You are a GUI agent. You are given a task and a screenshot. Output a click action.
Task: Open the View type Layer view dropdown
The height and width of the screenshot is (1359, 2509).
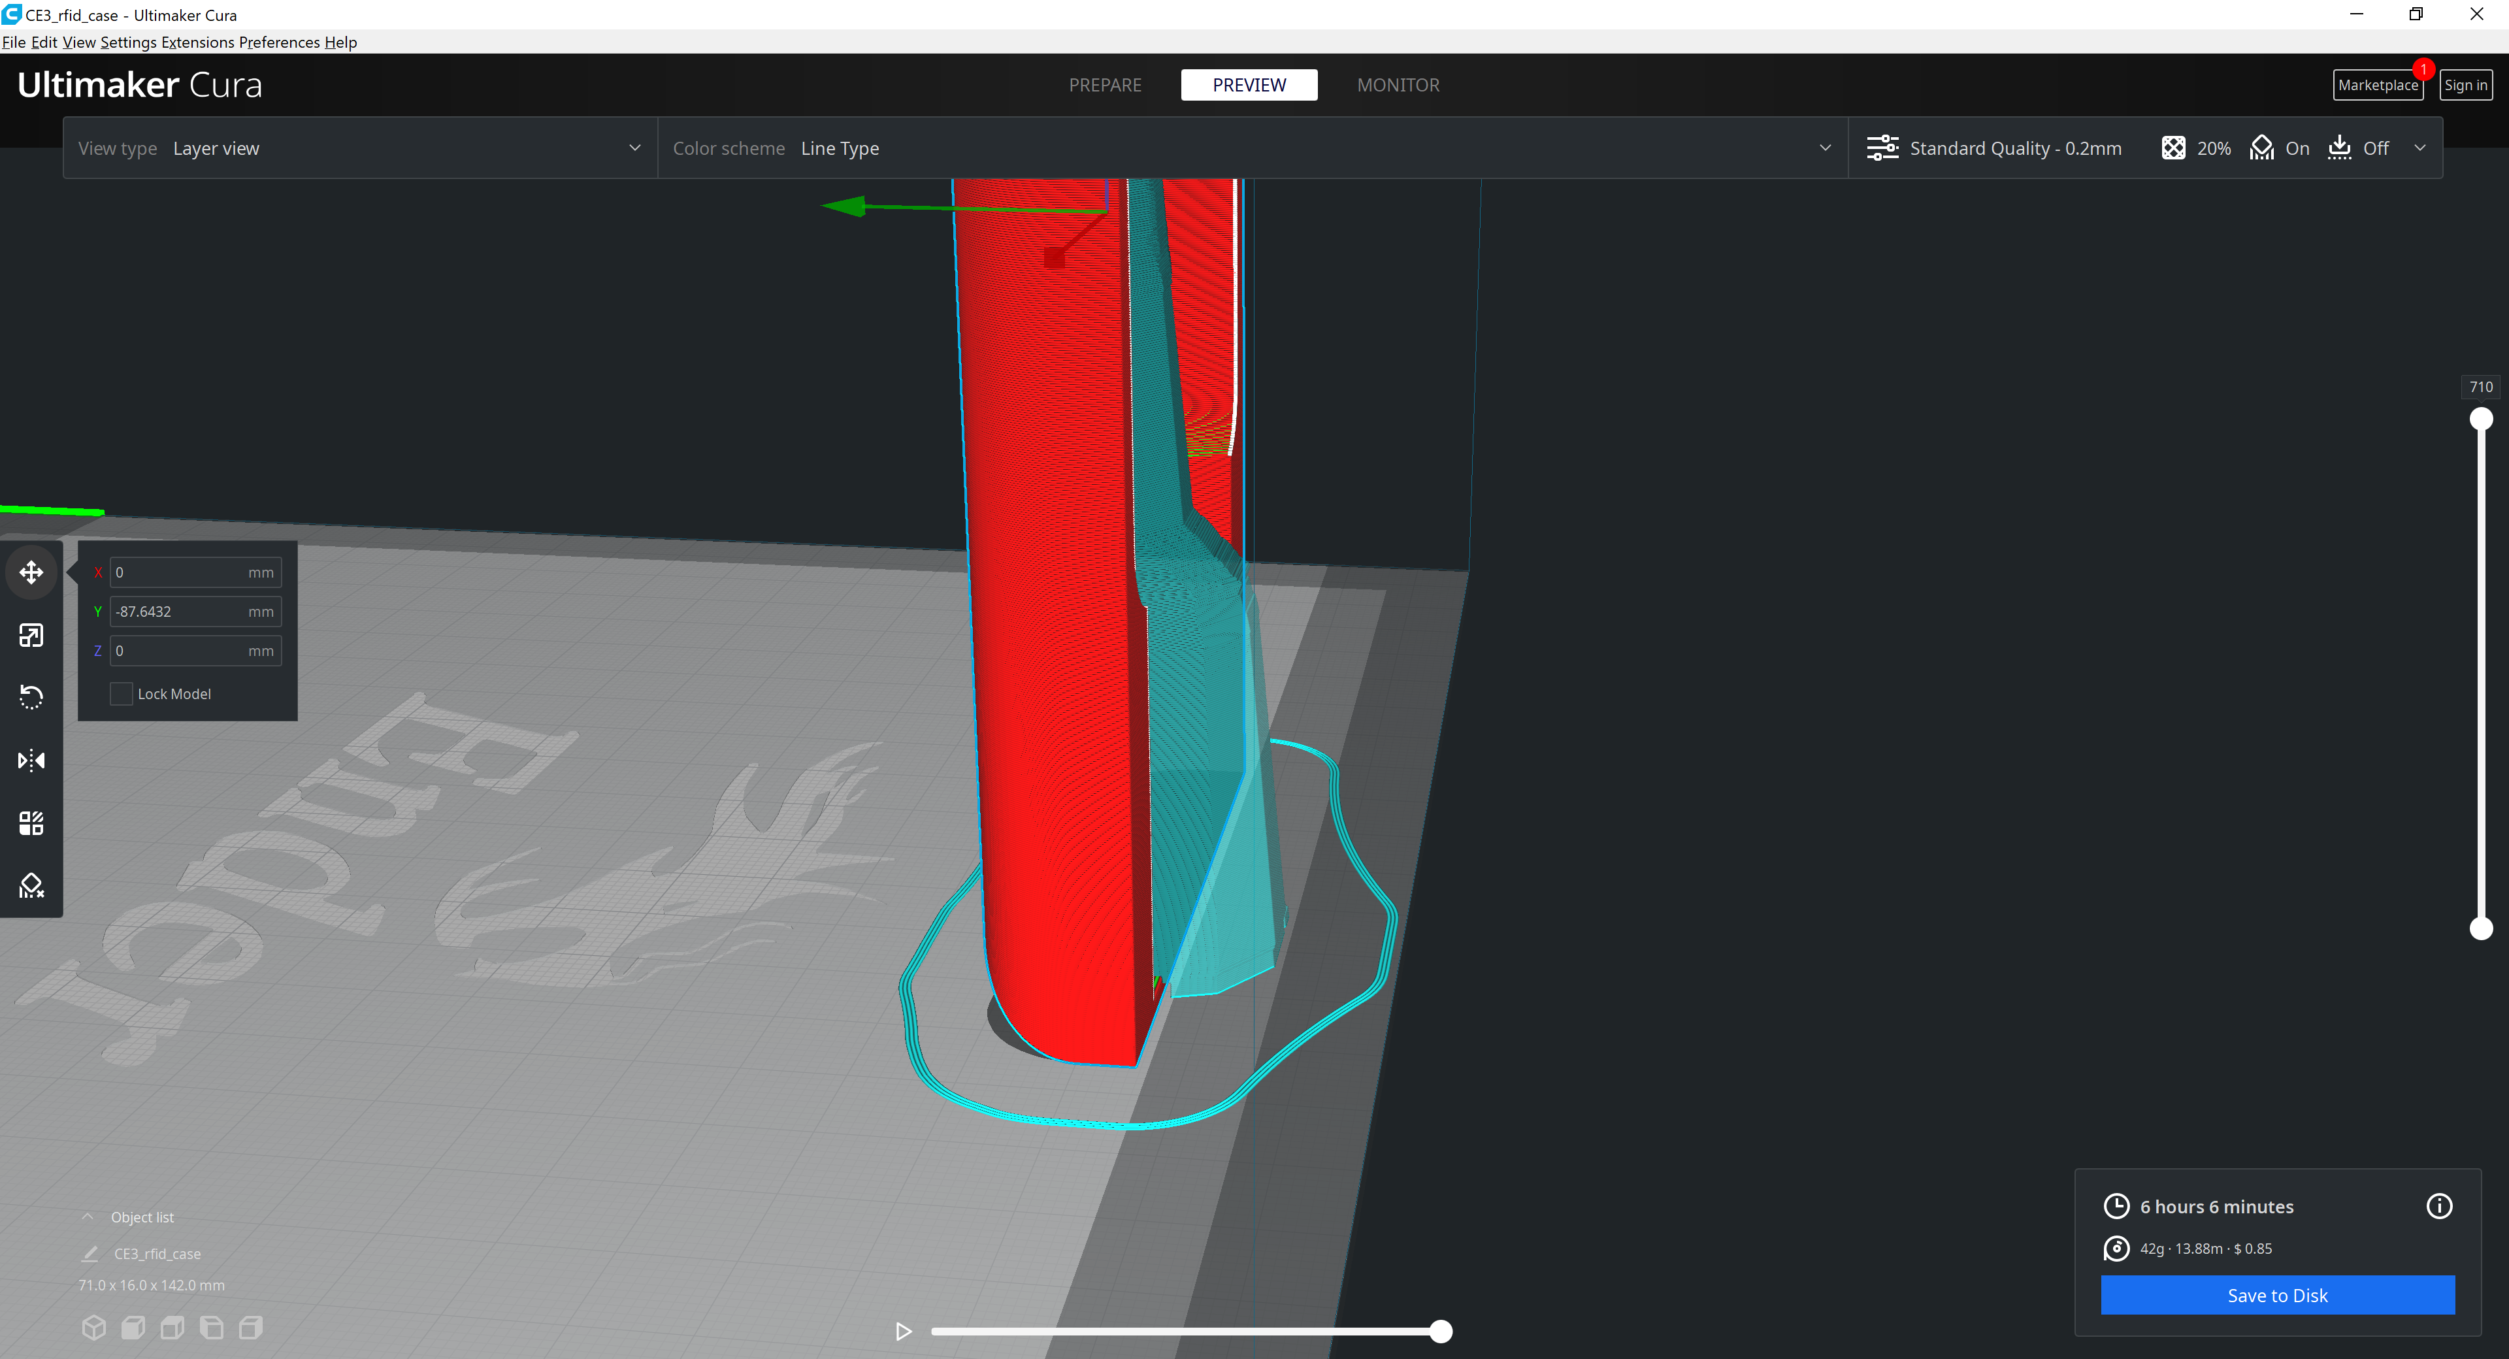pos(634,147)
